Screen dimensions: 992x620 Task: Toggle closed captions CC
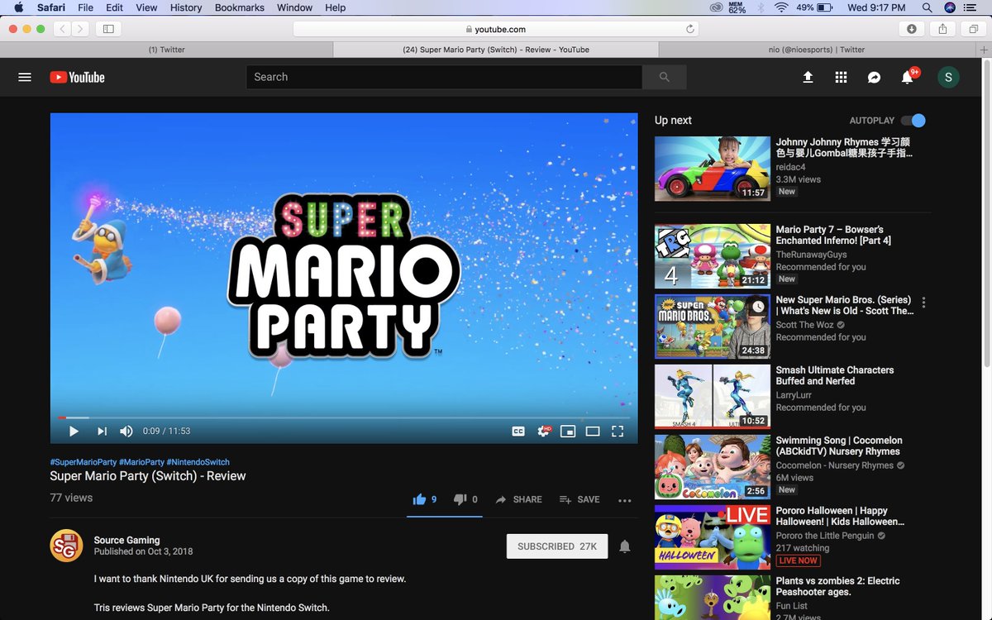point(518,431)
